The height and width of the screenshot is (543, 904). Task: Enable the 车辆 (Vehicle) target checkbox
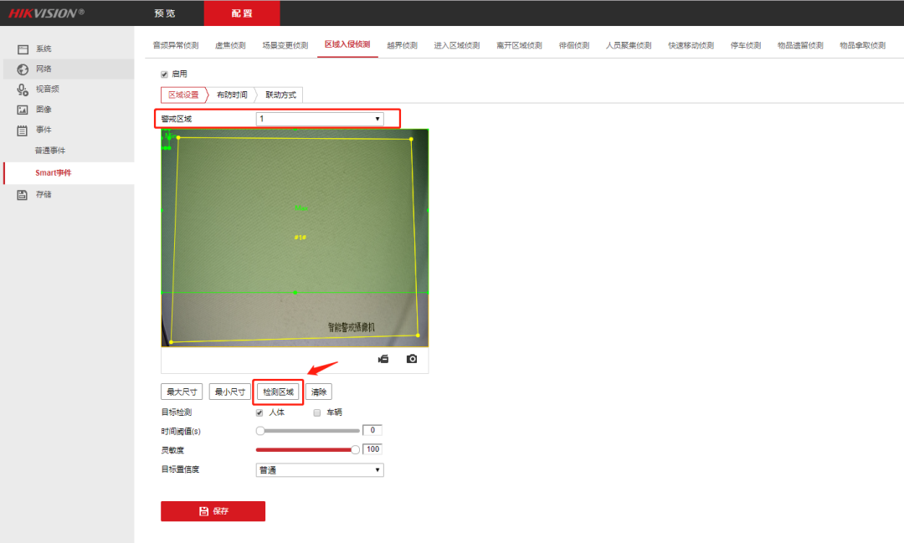click(317, 412)
